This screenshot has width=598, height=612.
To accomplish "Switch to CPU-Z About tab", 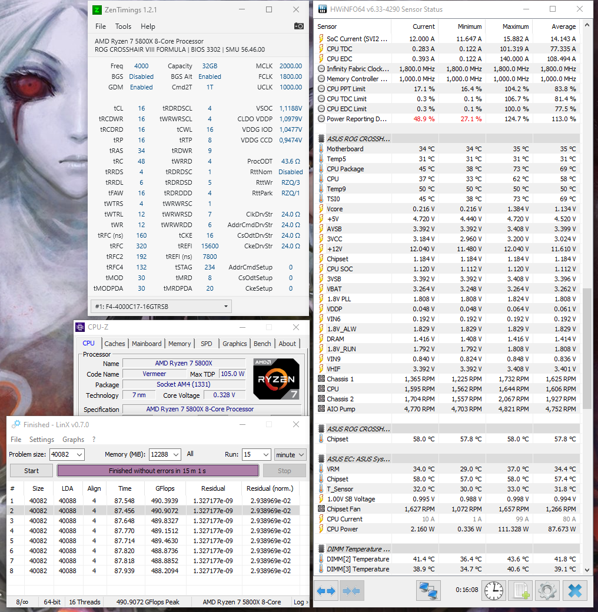I will 287,344.
